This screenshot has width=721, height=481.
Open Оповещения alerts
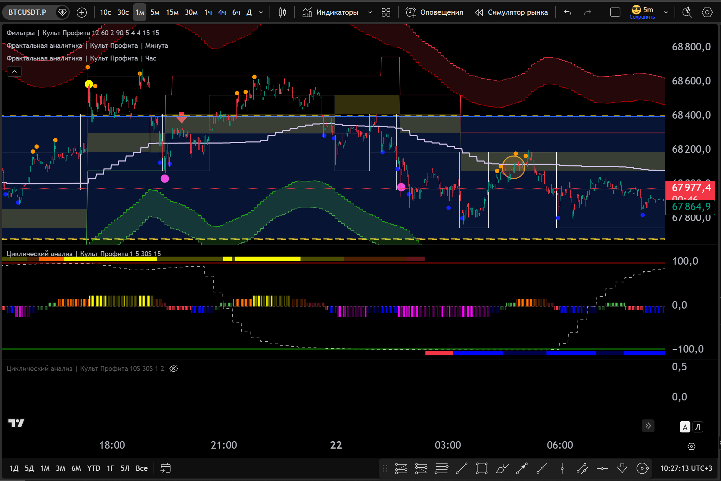tap(435, 12)
